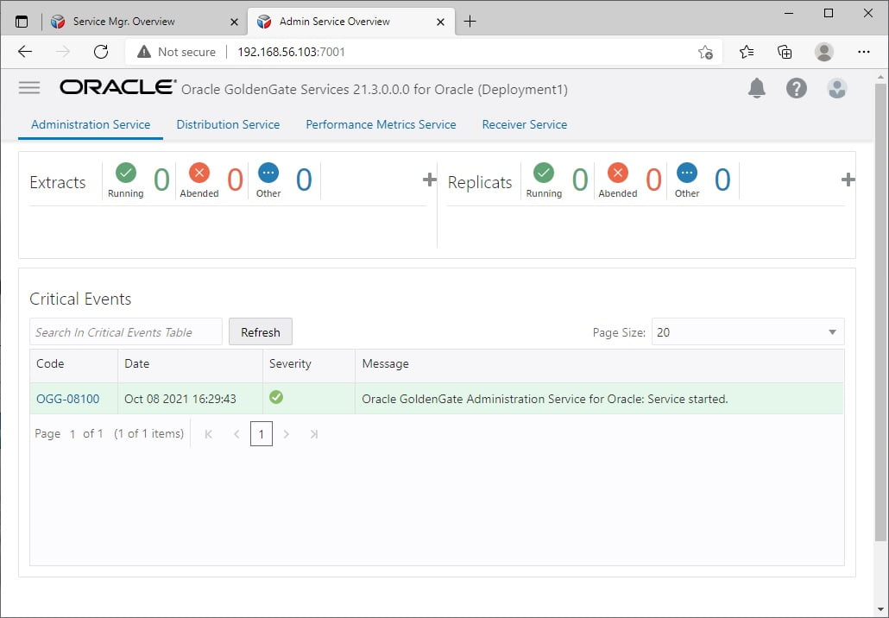The height and width of the screenshot is (618, 889).
Task: Open the notifications bell
Action: coord(756,88)
